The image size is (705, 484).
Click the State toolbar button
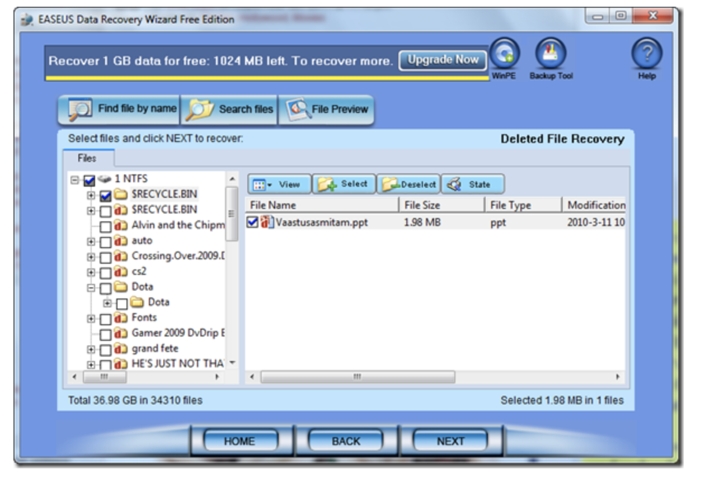473,184
